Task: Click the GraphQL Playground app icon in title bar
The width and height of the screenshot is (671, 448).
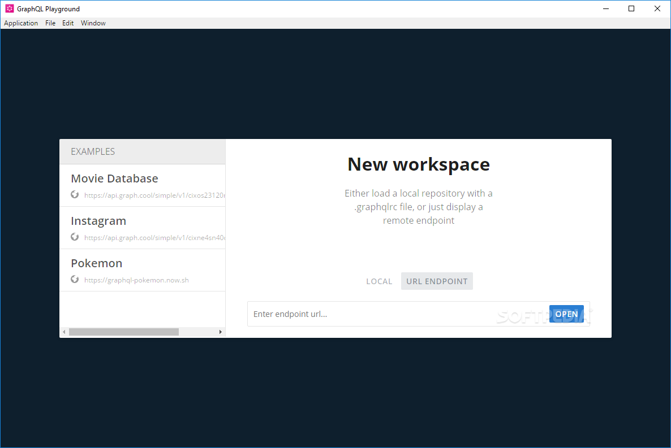Action: (x=10, y=8)
